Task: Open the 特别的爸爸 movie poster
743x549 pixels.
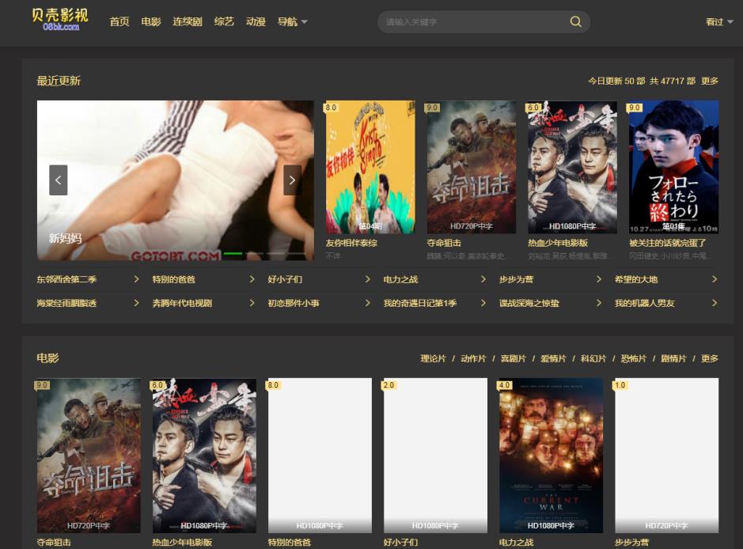Action: click(320, 455)
